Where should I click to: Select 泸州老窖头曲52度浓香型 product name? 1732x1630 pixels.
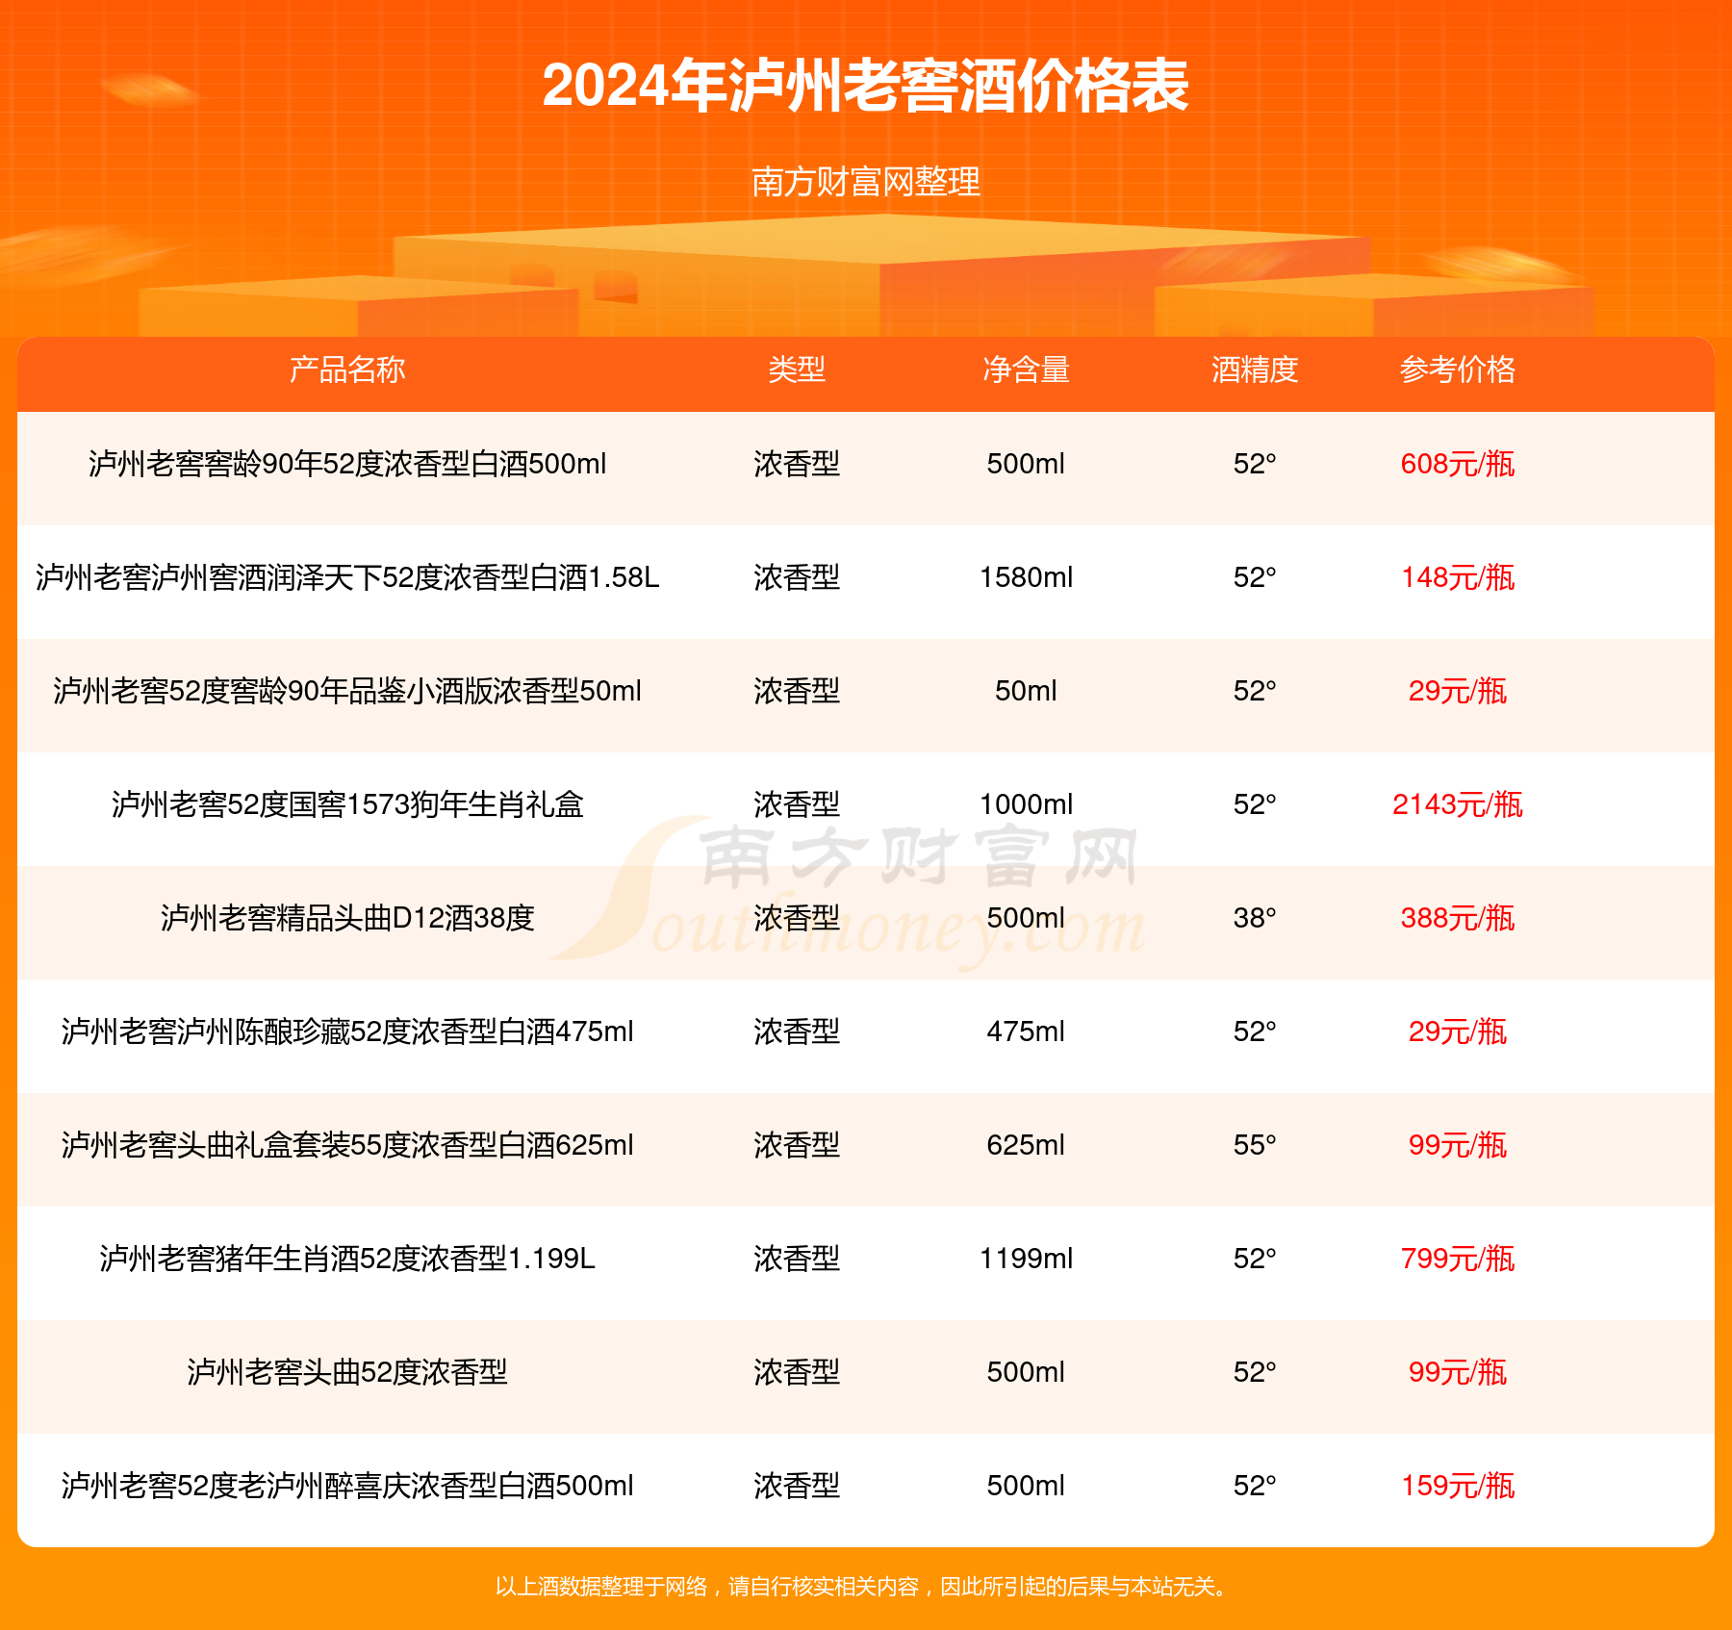coord(347,1372)
